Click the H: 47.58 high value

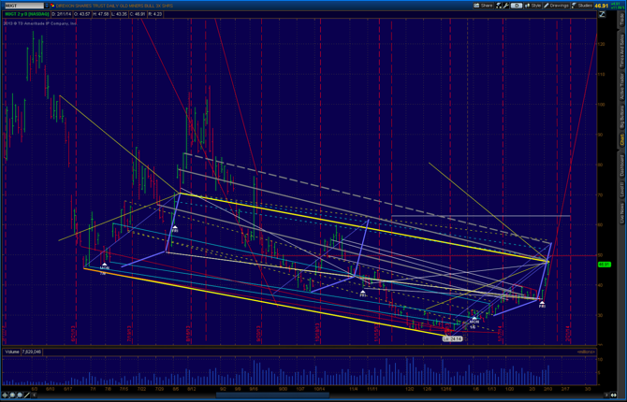click(101, 14)
